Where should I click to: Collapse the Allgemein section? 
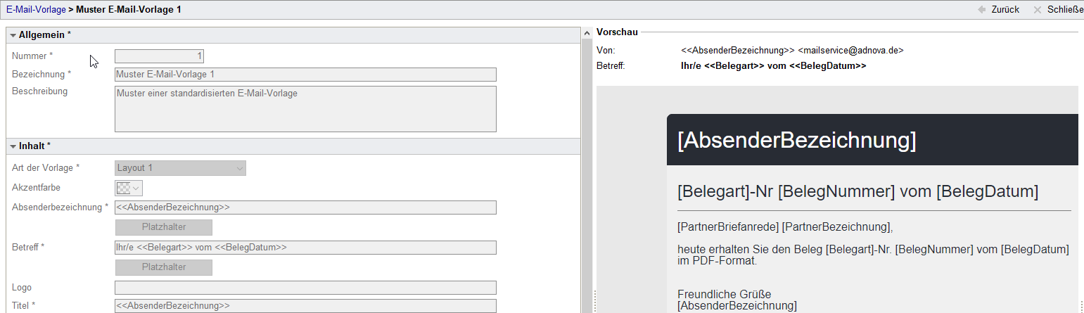13,35
